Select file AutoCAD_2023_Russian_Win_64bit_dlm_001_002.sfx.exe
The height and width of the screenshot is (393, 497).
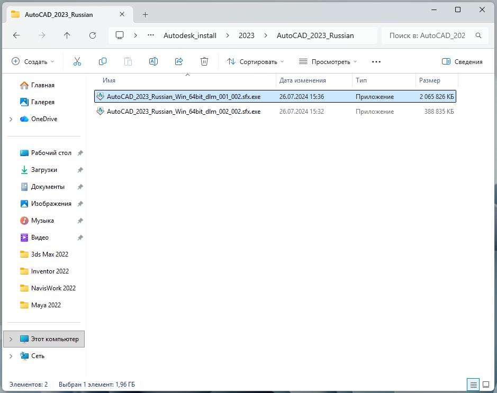point(275,97)
